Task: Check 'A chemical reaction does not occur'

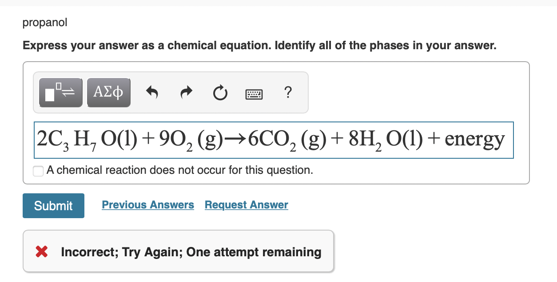Action: (x=38, y=171)
